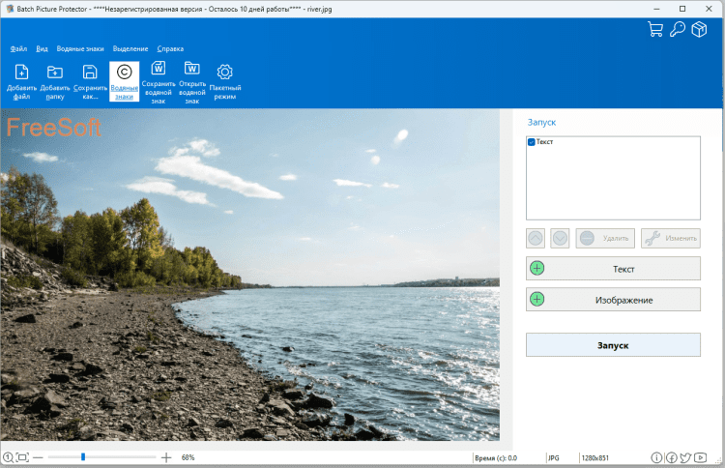Move watermark up with arrow button

pyautogui.click(x=536, y=238)
